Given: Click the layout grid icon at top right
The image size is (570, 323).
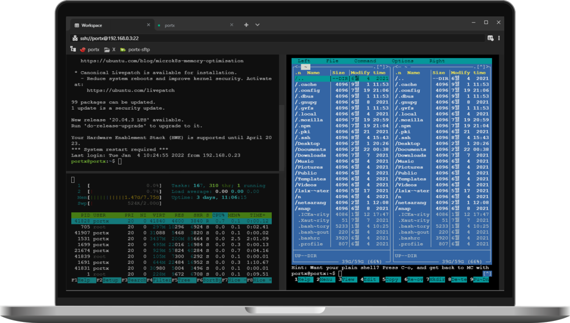Looking at the screenshot, I should tap(491, 38).
